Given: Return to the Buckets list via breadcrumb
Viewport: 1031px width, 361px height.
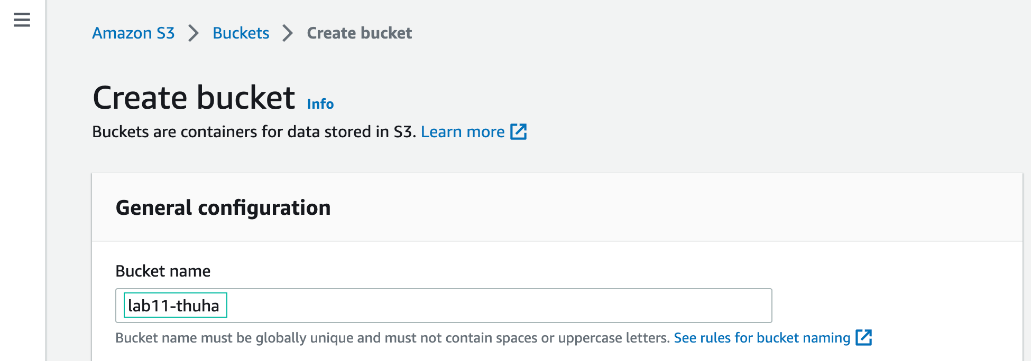Looking at the screenshot, I should click(241, 33).
